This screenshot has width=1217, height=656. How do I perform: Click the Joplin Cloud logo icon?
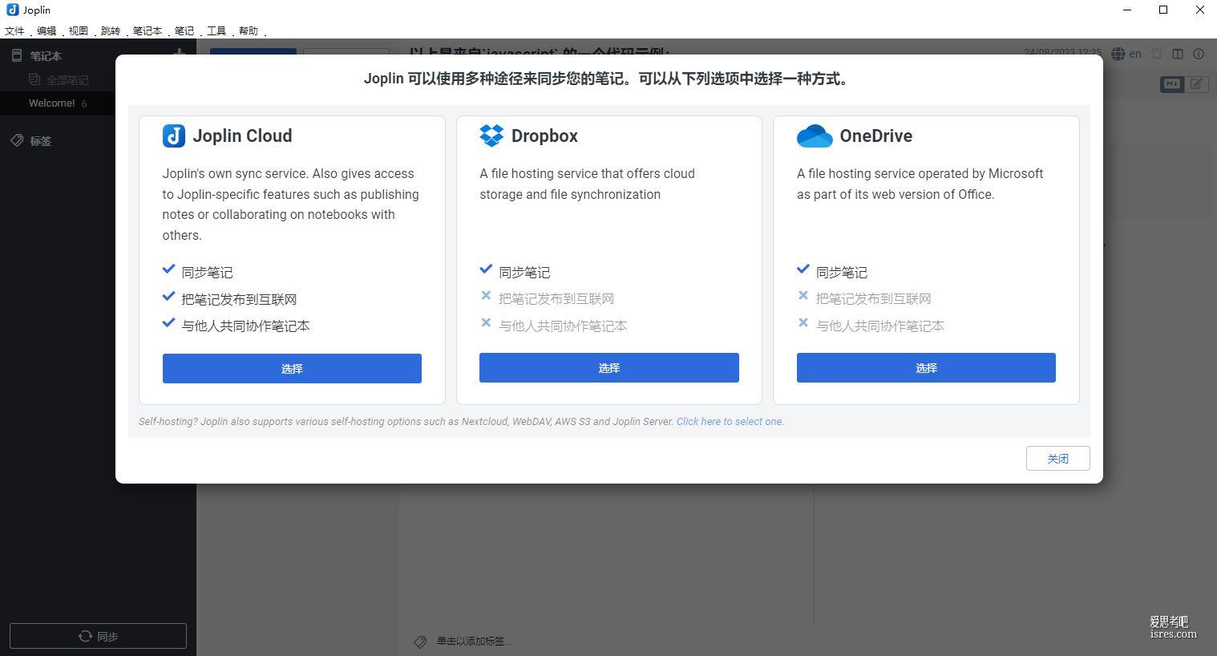coord(174,136)
